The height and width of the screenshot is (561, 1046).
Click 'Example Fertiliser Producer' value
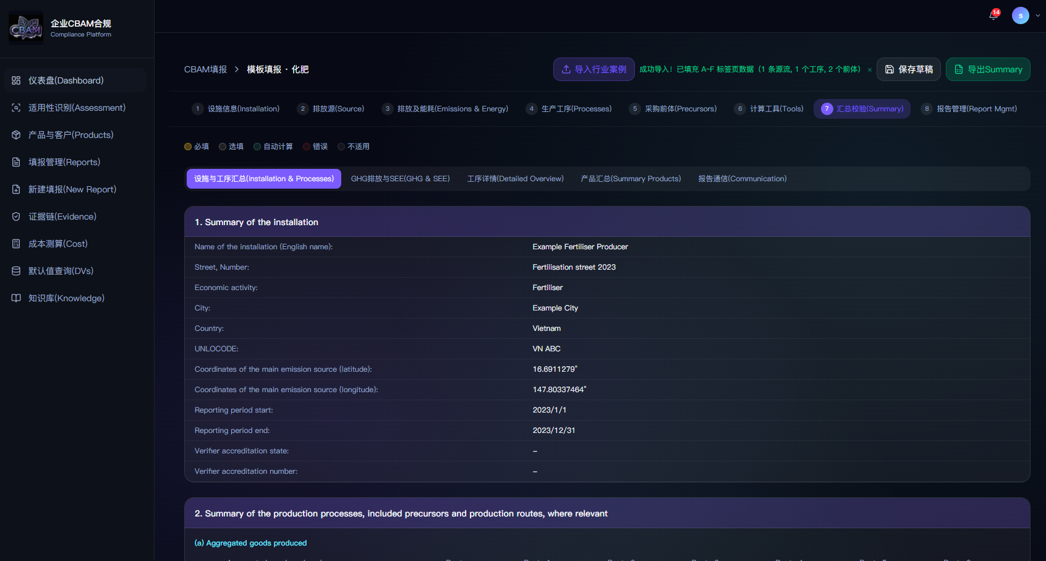(x=580, y=247)
